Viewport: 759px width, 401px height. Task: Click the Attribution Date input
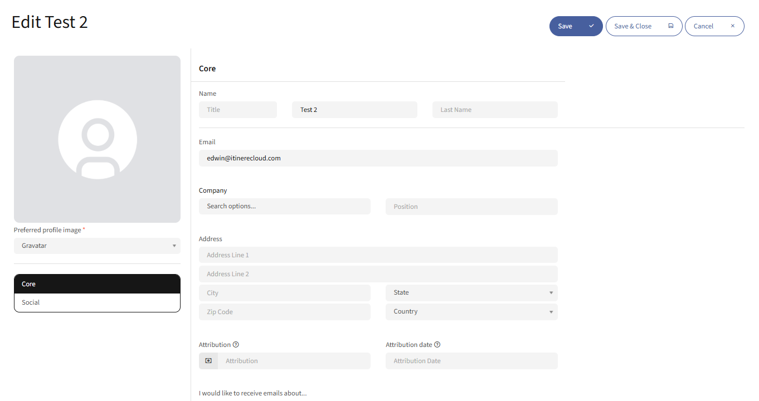point(471,361)
